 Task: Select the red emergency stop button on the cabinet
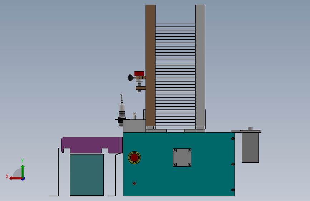pos(134,158)
